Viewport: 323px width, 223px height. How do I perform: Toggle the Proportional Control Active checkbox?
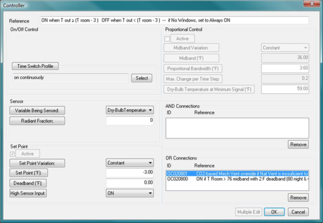(167, 39)
